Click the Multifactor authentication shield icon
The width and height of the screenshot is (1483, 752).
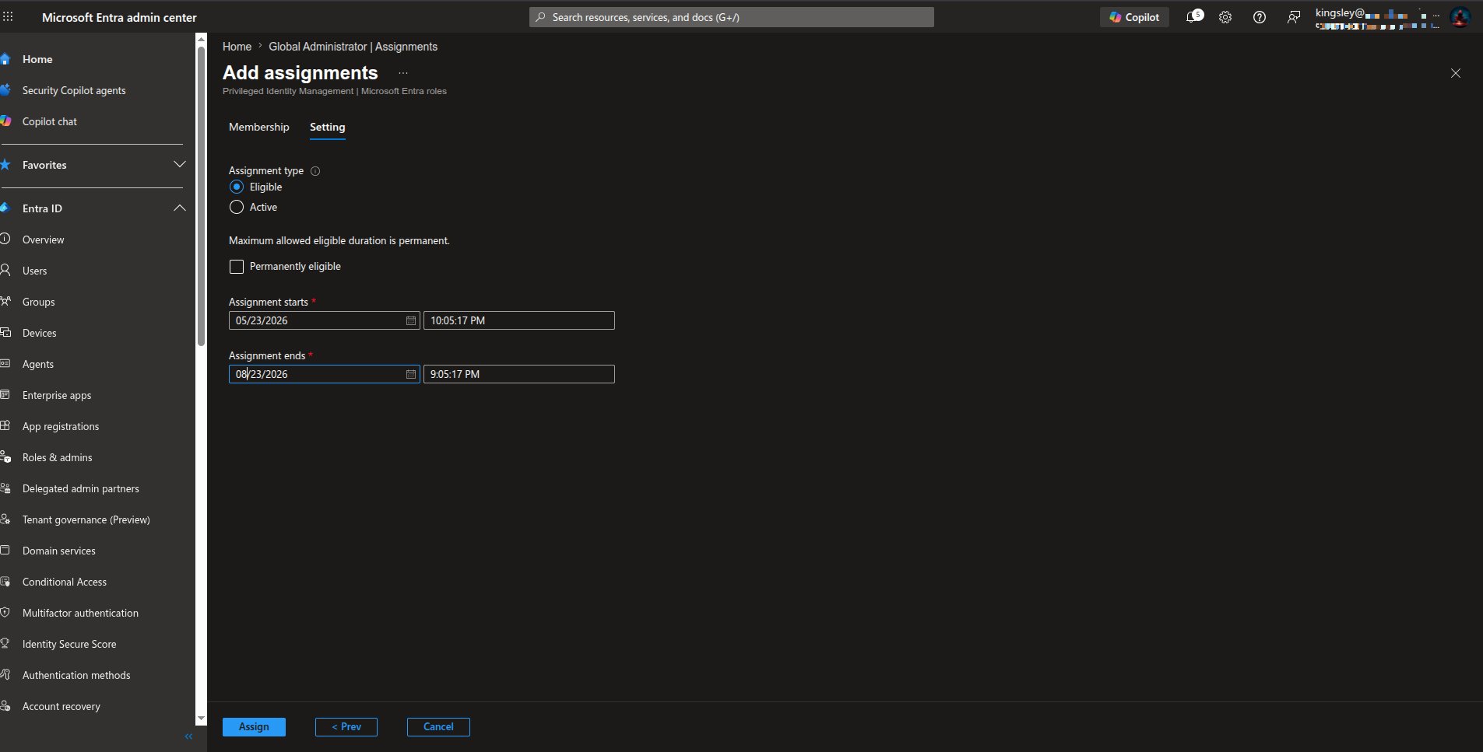(x=5, y=613)
